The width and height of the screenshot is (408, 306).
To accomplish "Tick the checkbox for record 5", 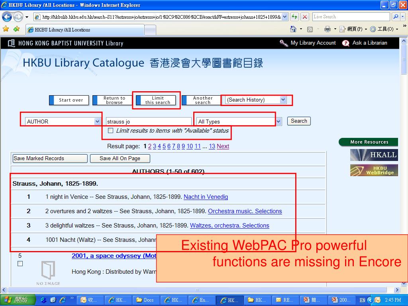I will (20, 264).
